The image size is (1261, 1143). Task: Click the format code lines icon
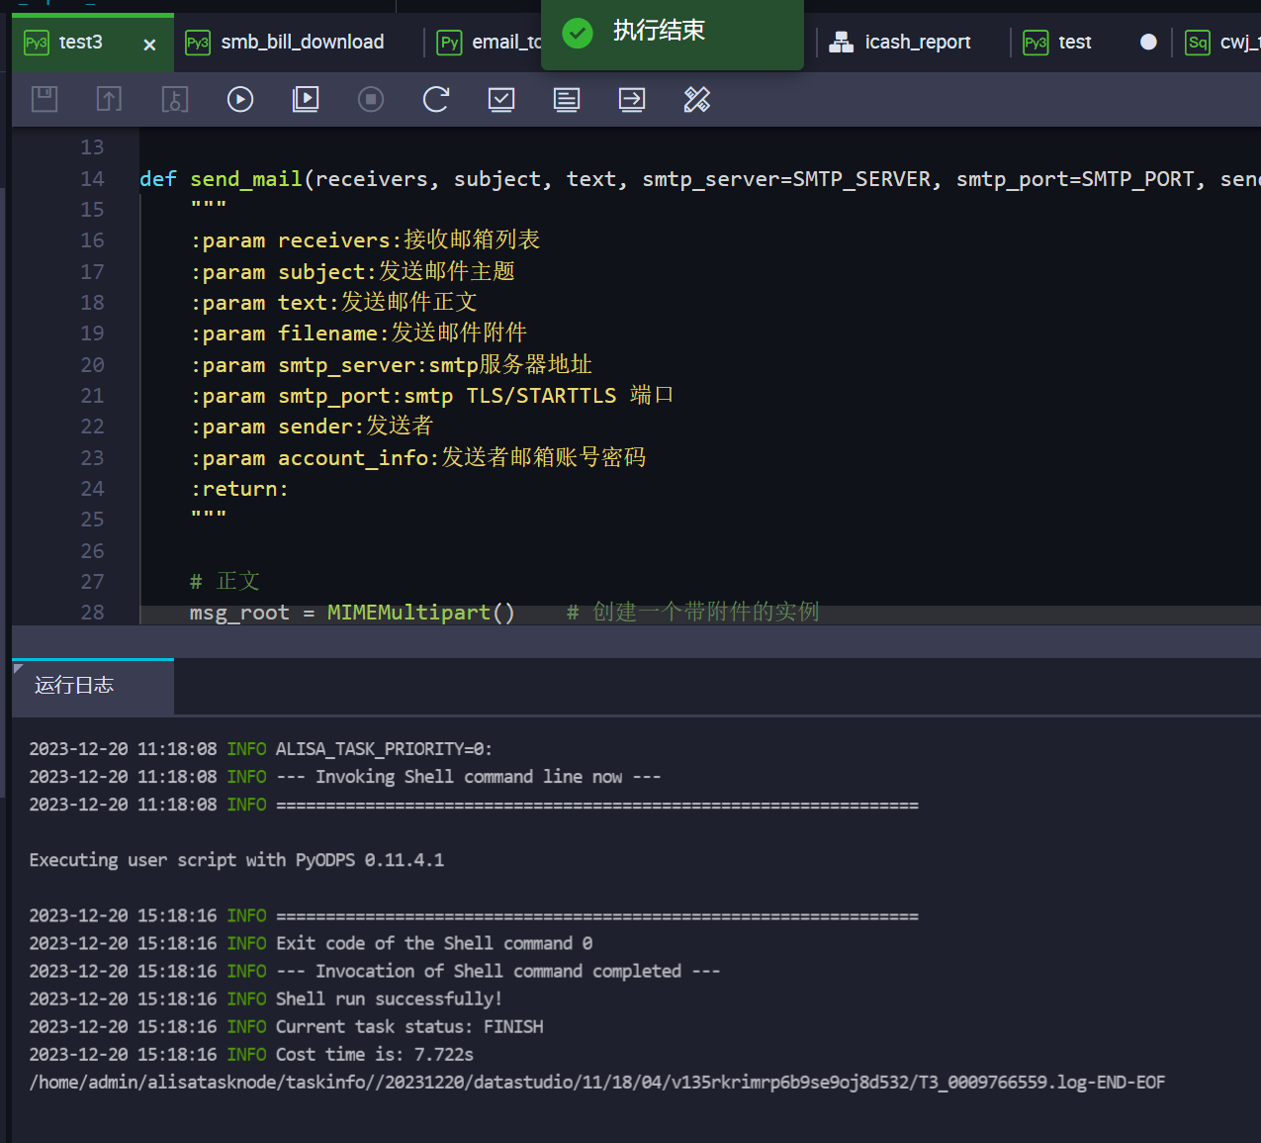(567, 99)
